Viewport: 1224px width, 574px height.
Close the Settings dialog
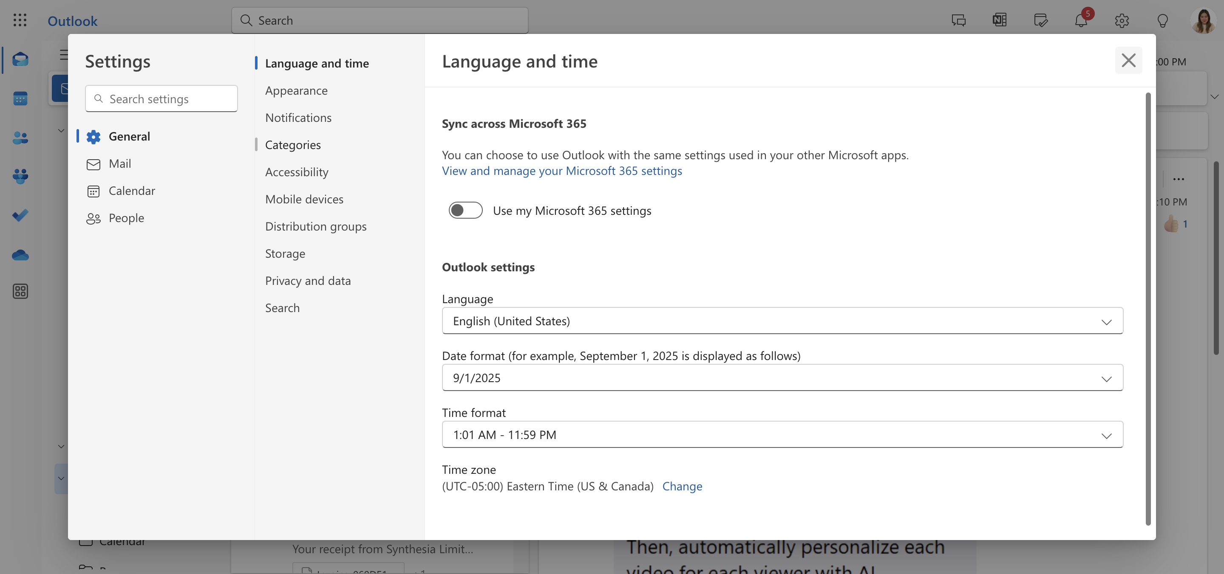(x=1128, y=60)
